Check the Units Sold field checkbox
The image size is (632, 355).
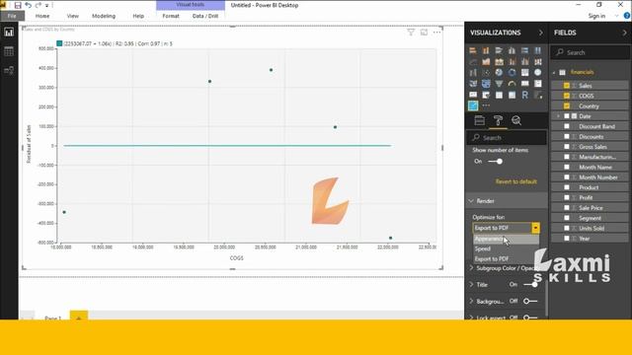pyautogui.click(x=567, y=228)
